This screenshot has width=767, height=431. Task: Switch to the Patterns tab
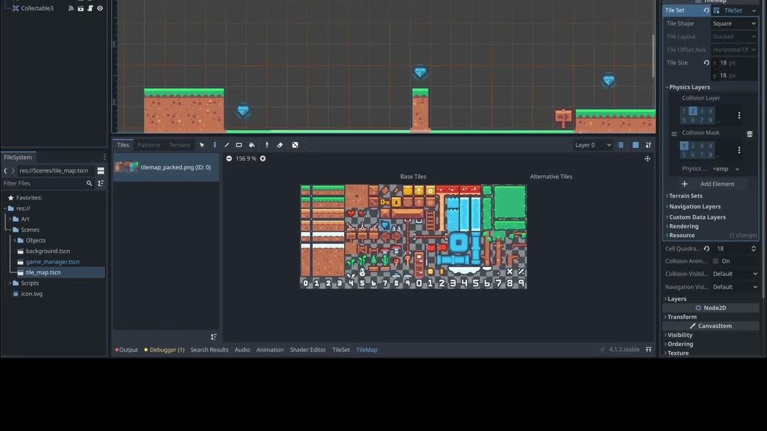click(149, 145)
